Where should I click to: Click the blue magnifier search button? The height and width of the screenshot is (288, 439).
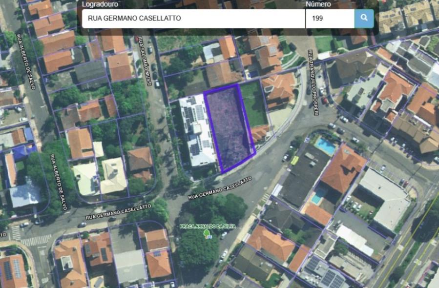364,19
